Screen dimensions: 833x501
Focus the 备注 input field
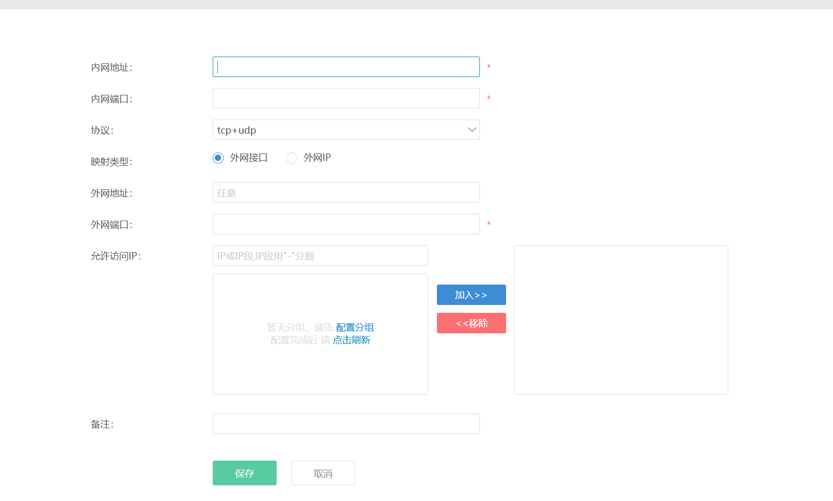pos(346,424)
